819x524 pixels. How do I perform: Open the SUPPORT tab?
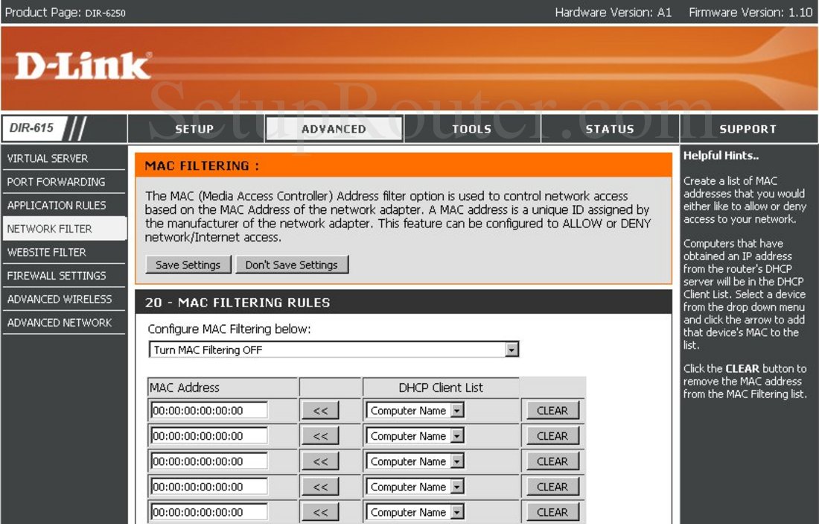click(x=748, y=129)
